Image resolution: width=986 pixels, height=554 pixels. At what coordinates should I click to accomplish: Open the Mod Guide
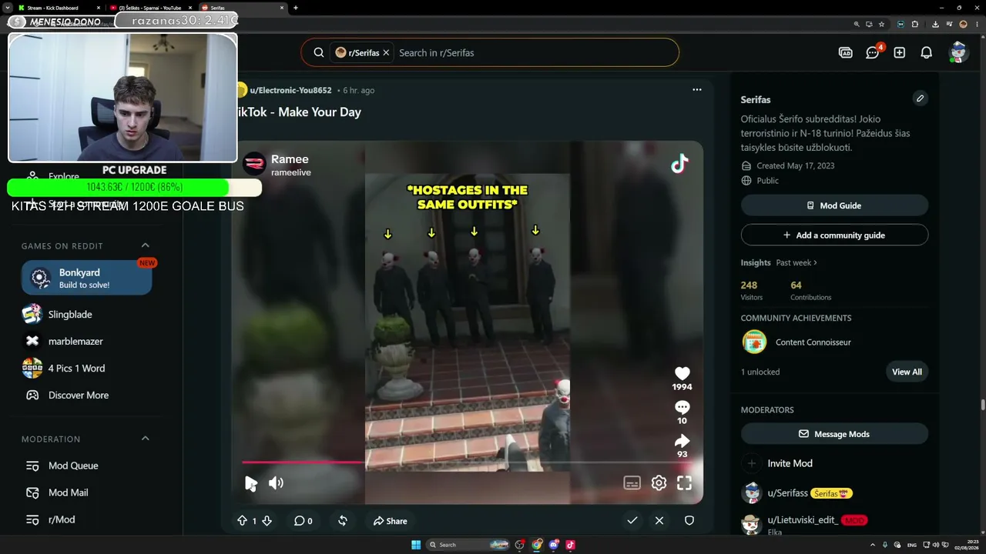pos(834,205)
